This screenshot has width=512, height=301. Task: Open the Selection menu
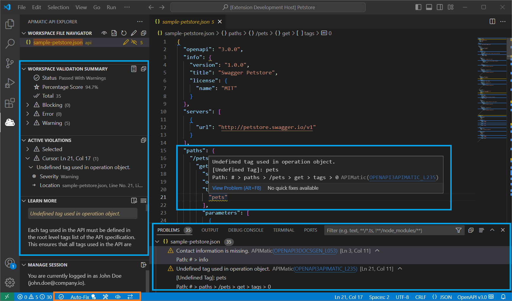tap(58, 7)
